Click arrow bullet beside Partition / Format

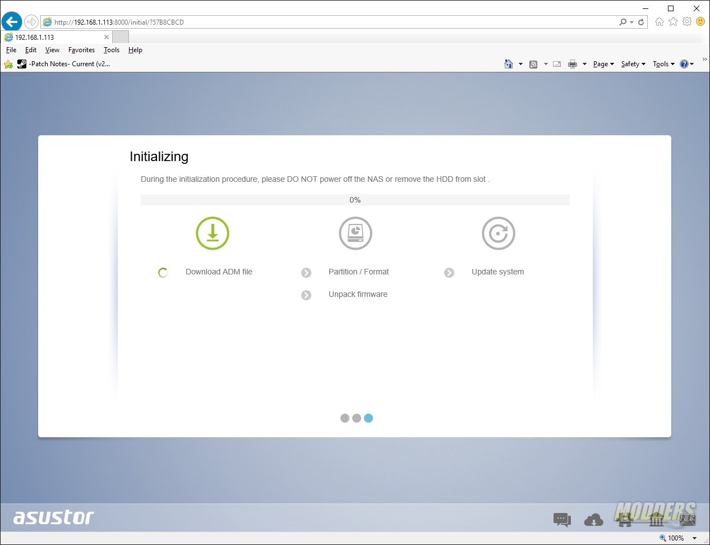[306, 273]
